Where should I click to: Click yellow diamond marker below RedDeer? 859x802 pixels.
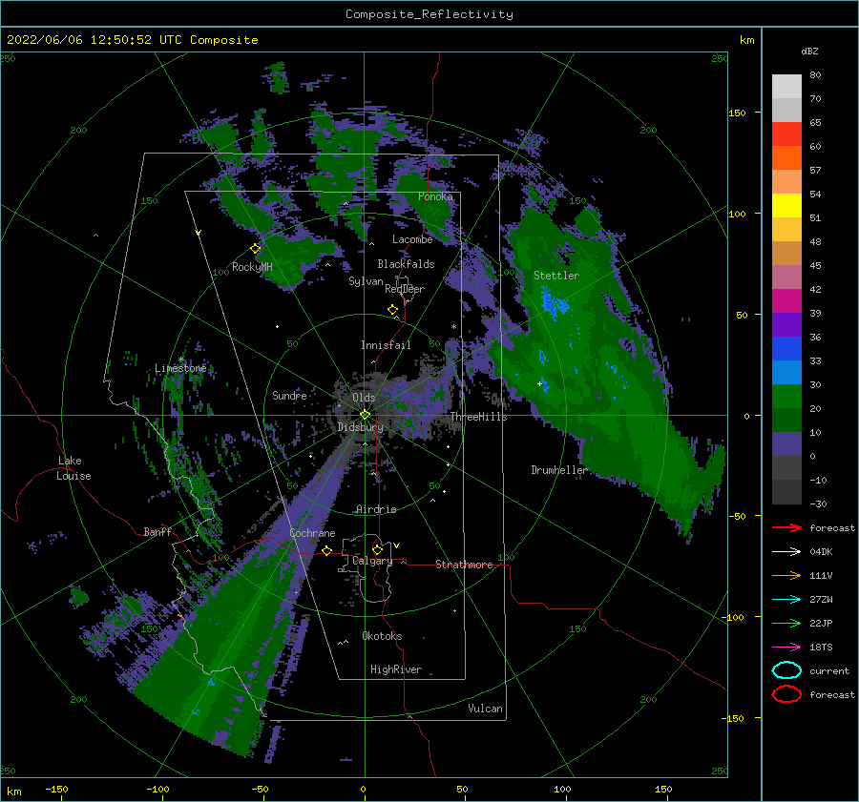393,310
